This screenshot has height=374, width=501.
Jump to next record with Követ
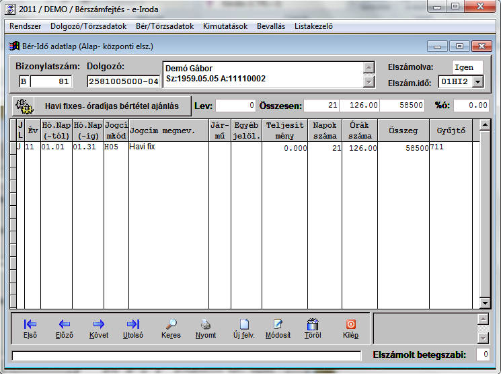(98, 328)
